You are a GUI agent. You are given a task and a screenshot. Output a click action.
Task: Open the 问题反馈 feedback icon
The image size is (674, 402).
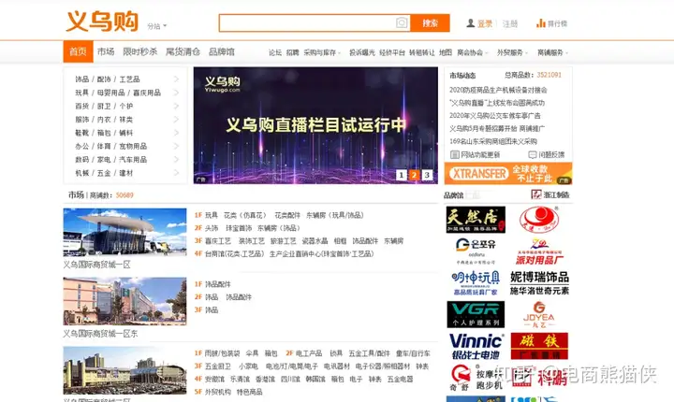tap(533, 154)
